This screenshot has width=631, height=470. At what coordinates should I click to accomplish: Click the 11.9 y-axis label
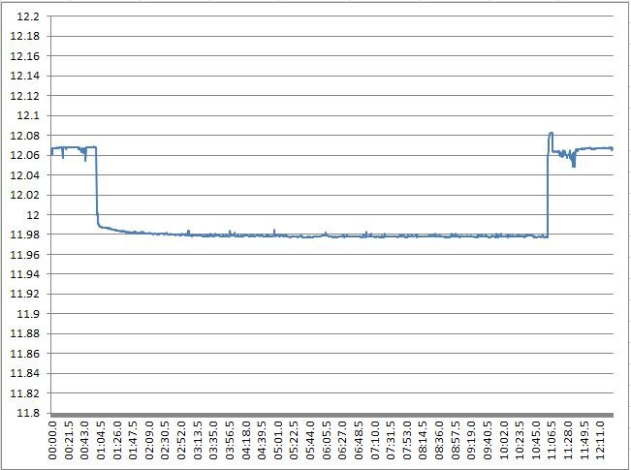click(x=28, y=314)
